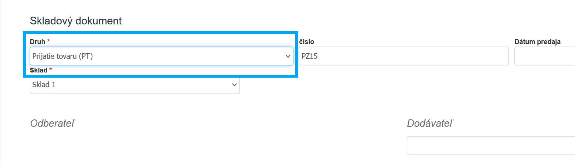
Task: Click the Dodávateľ section heading
Action: 430,123
